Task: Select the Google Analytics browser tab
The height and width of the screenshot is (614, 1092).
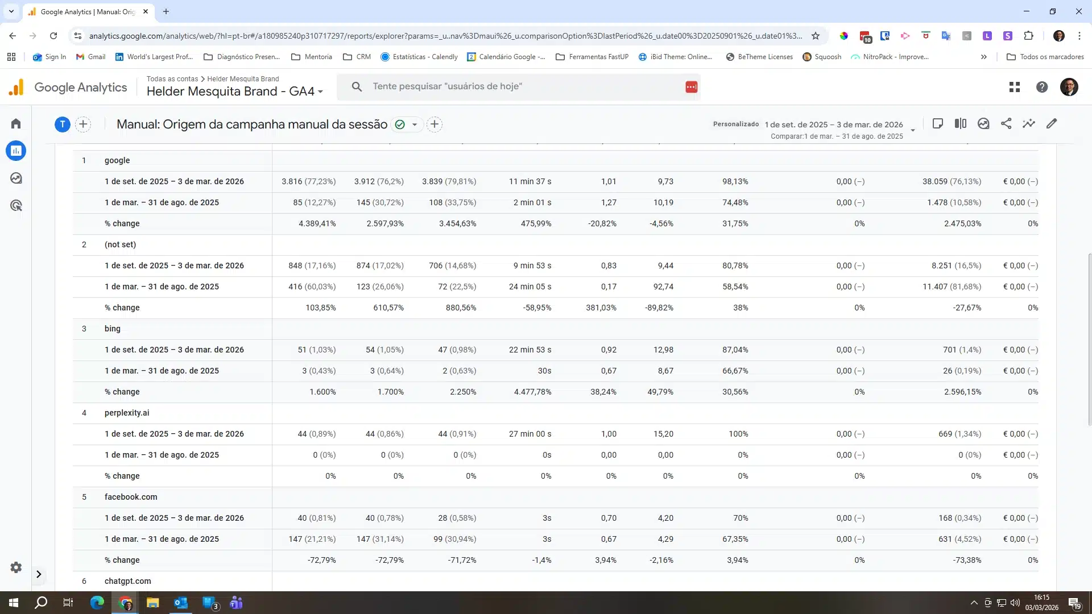Action: pyautogui.click(x=85, y=11)
